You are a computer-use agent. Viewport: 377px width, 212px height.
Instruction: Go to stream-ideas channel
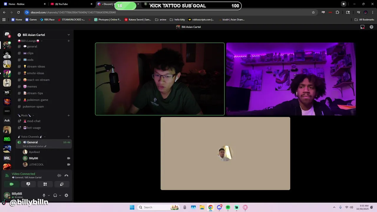click(x=44, y=67)
